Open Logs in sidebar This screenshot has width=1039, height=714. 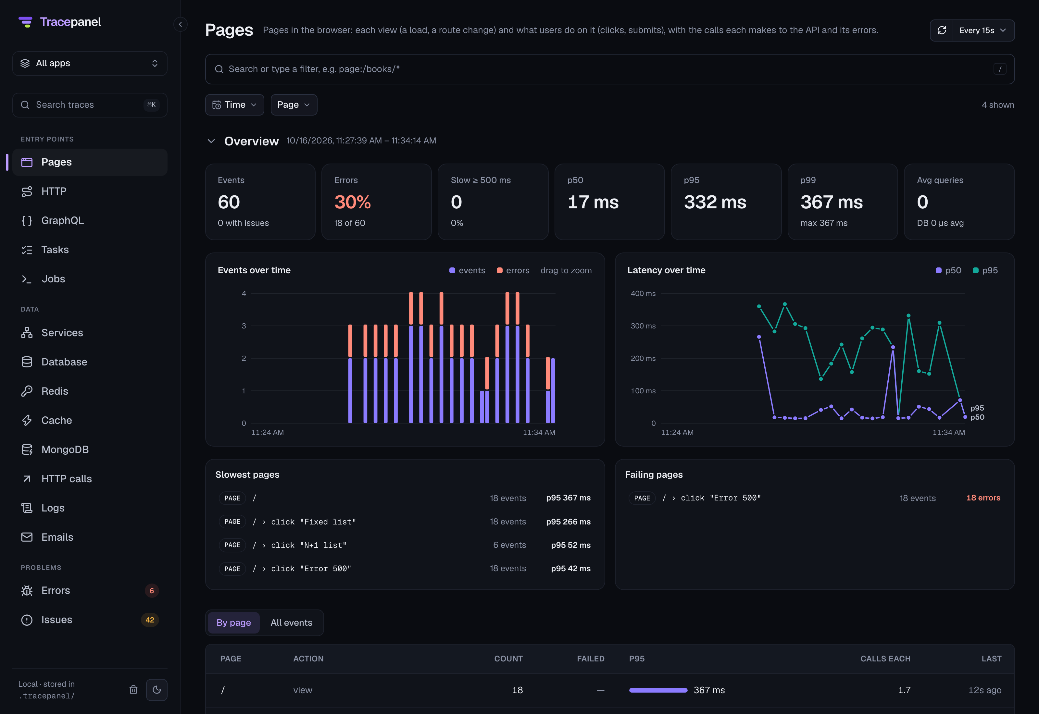90,508
